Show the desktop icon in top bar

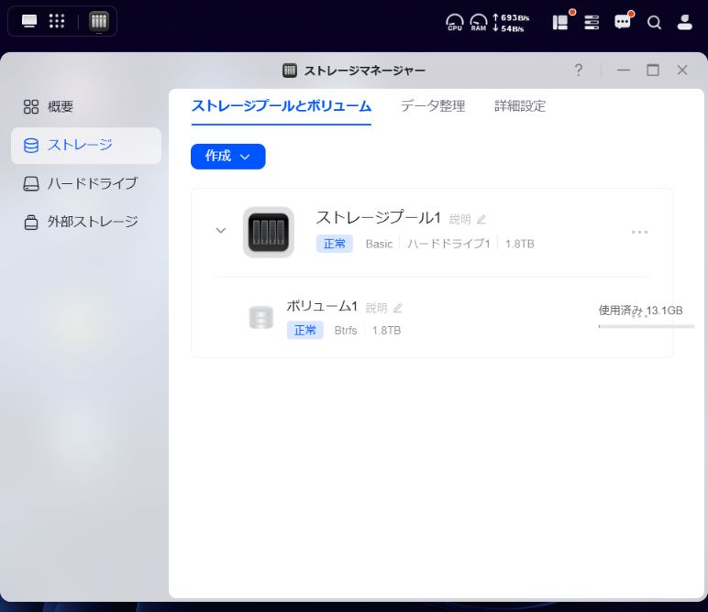click(x=29, y=21)
